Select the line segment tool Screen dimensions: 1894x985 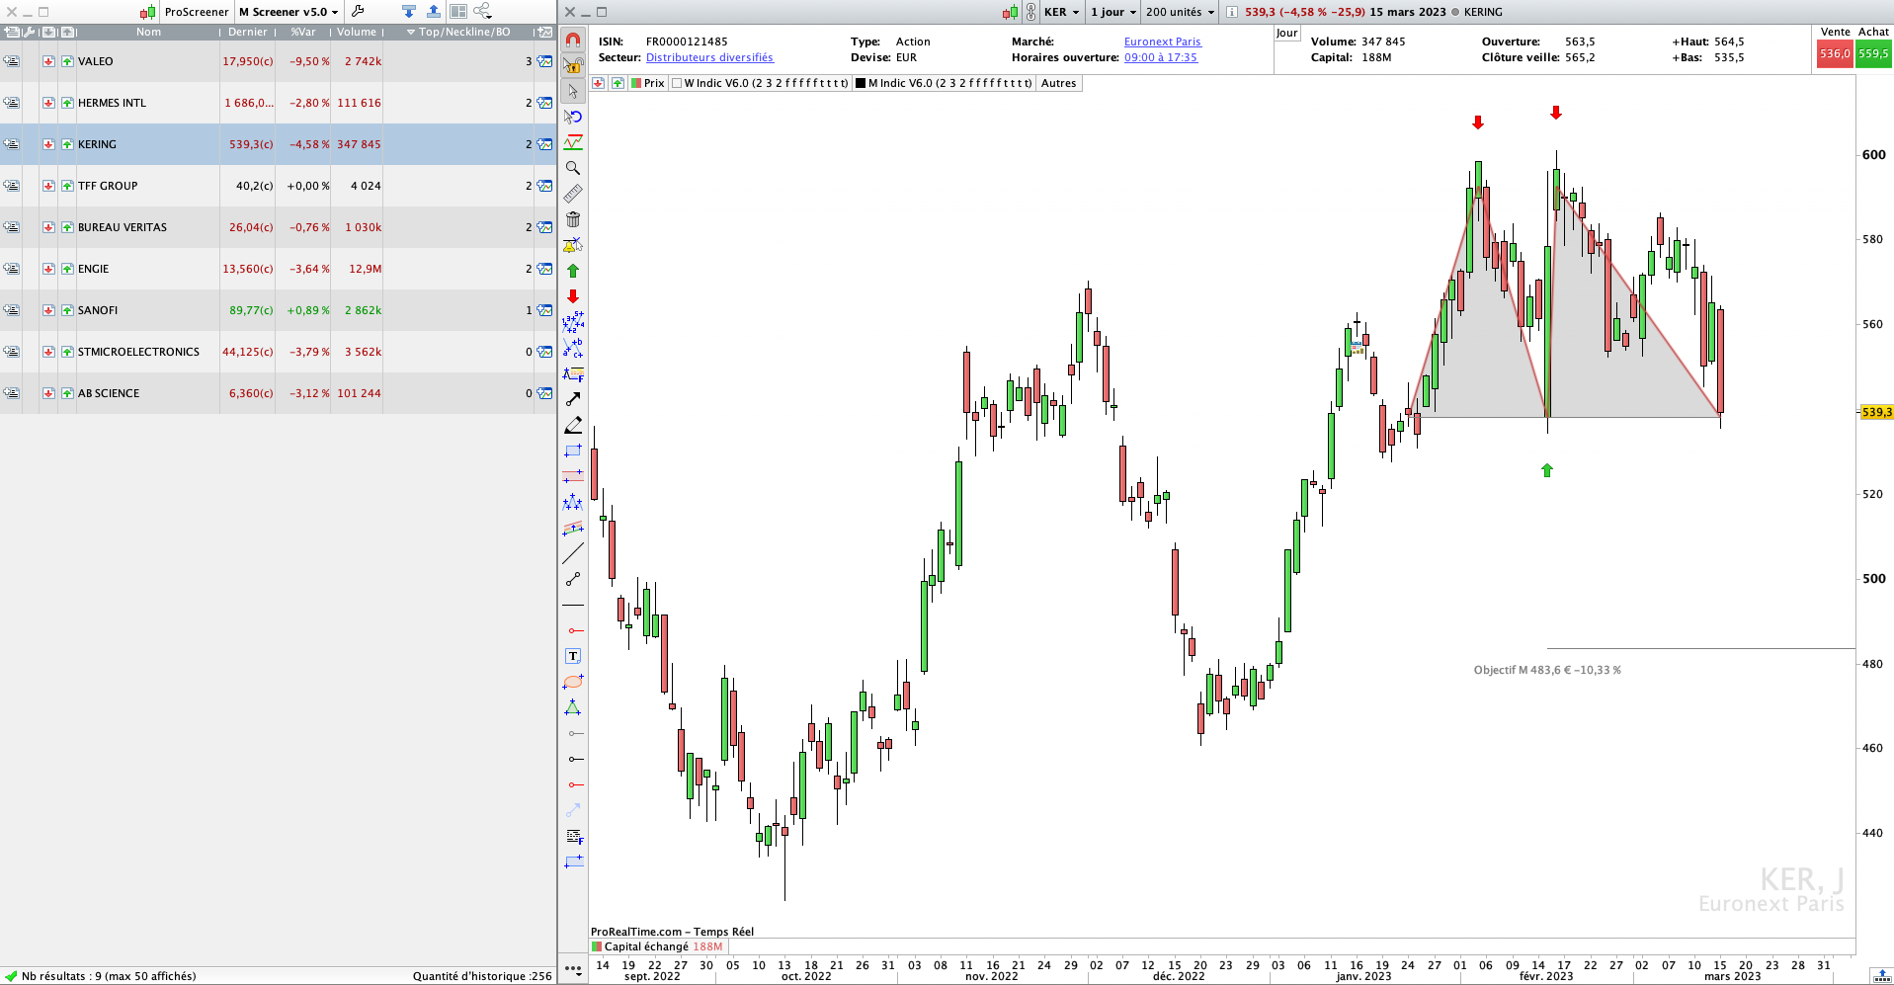[573, 579]
